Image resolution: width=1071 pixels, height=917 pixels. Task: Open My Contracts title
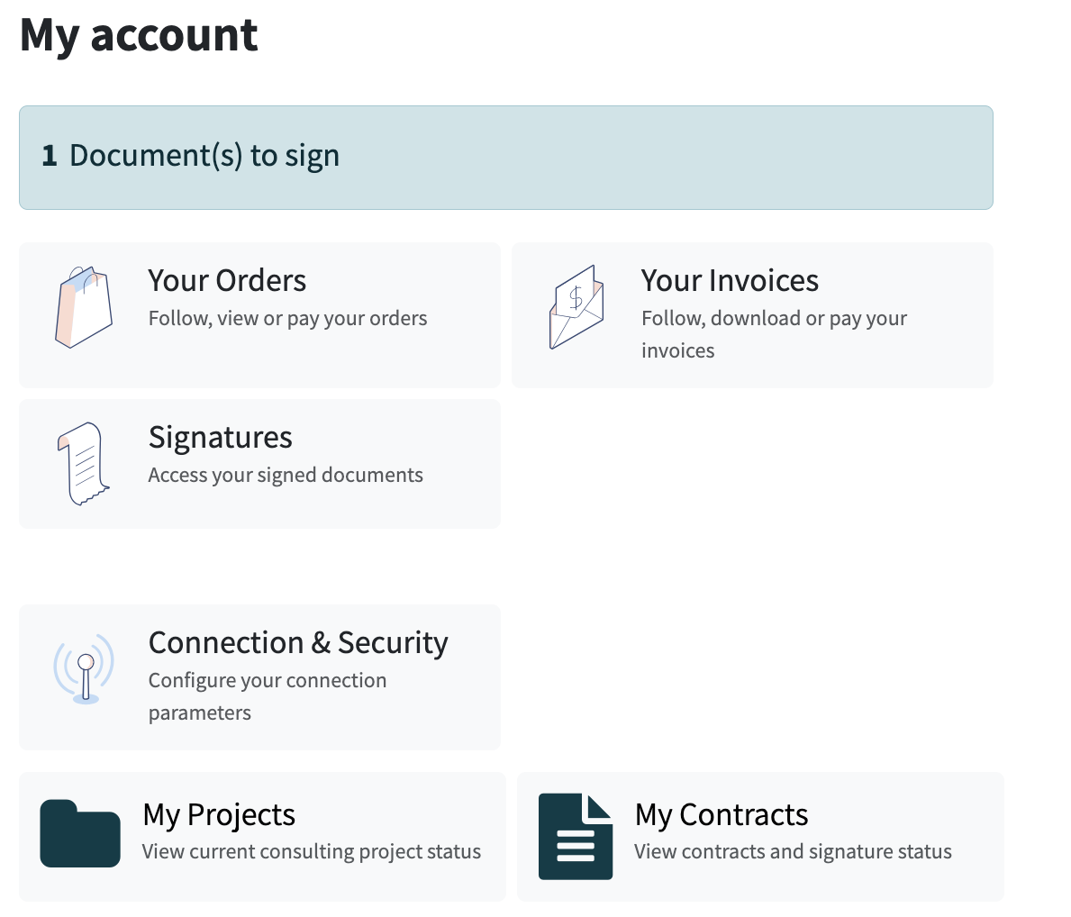point(722,815)
